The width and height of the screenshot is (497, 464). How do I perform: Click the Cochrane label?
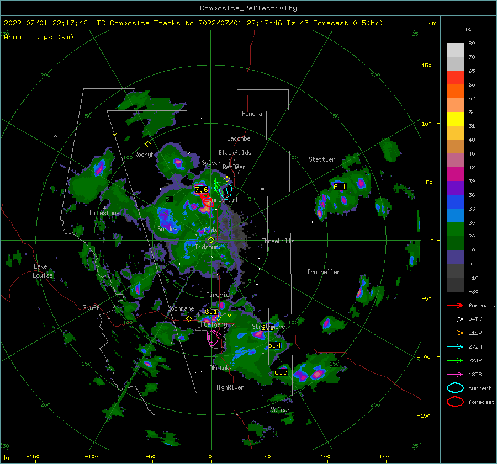click(181, 308)
